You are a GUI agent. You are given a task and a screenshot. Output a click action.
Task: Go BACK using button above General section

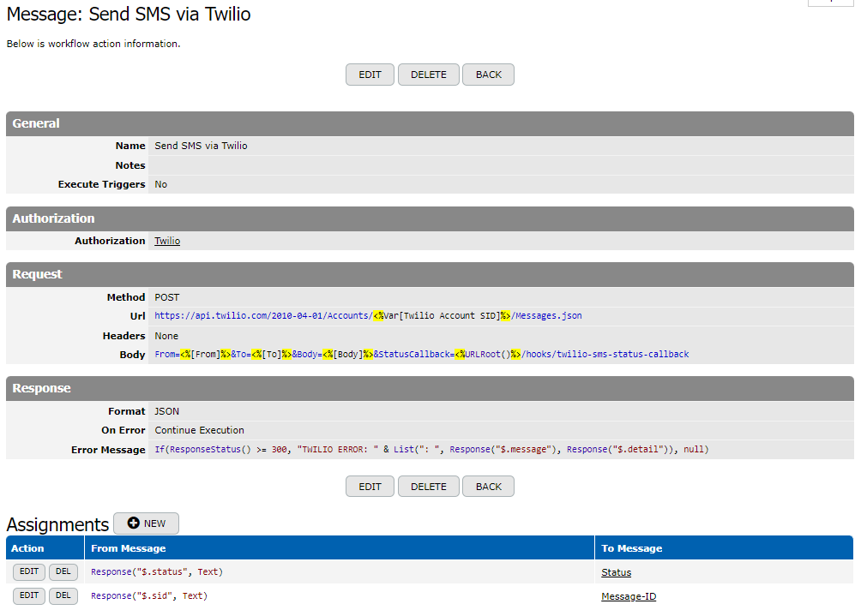tap(488, 75)
